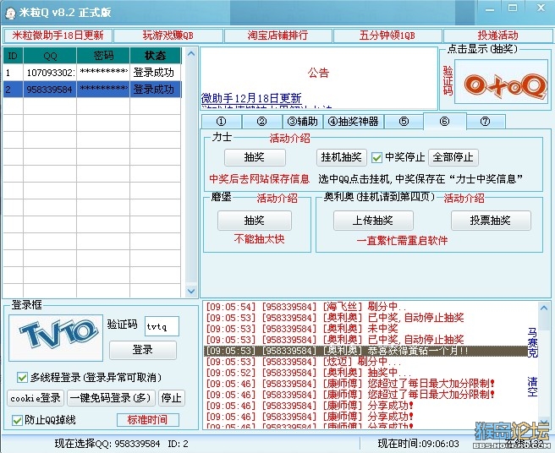Click down arrow of QQ account list scrollbar
The image size is (555, 453).
[x=191, y=291]
